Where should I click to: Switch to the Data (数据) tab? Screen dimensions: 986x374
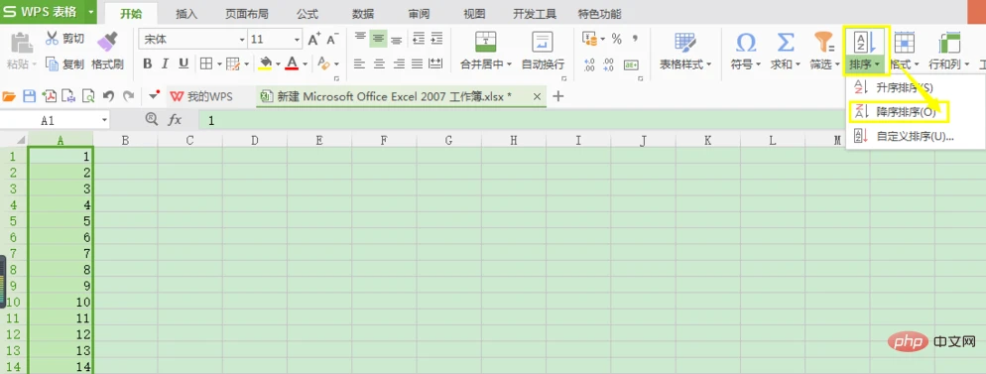[363, 13]
